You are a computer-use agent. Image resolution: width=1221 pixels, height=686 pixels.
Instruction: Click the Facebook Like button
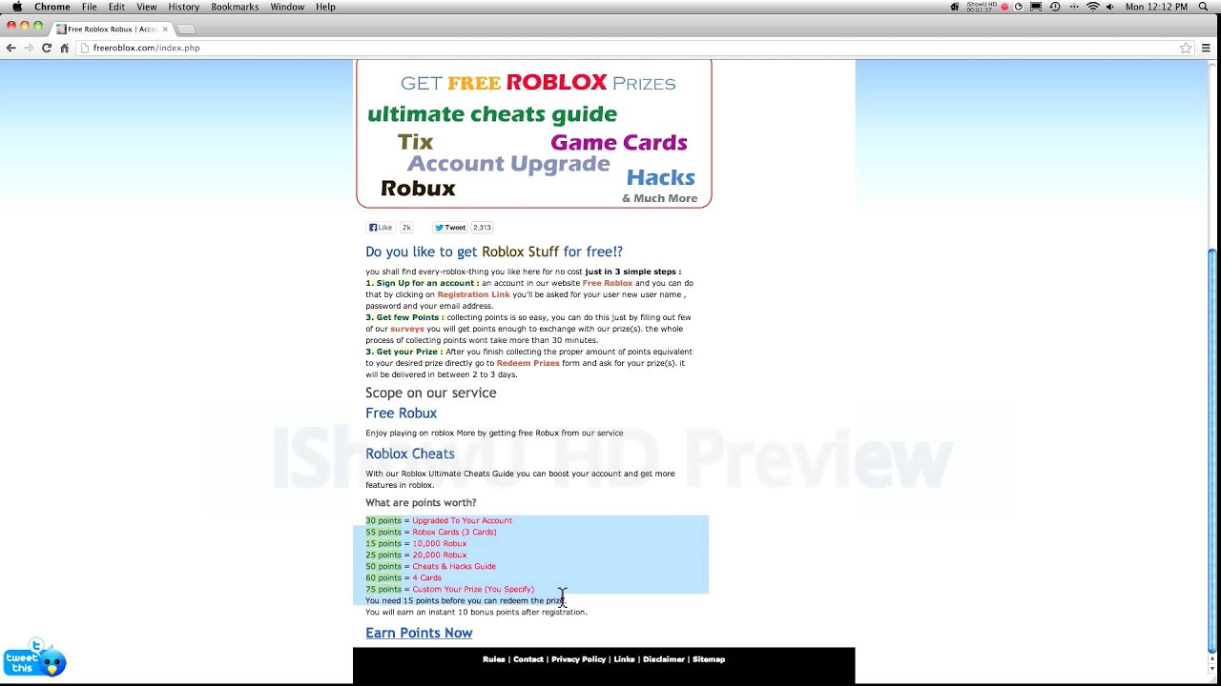381,228
